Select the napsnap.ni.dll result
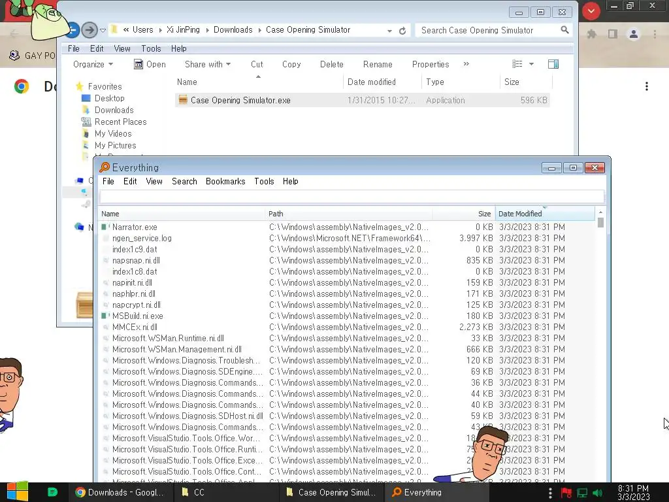Image resolution: width=669 pixels, height=502 pixels. click(346, 260)
